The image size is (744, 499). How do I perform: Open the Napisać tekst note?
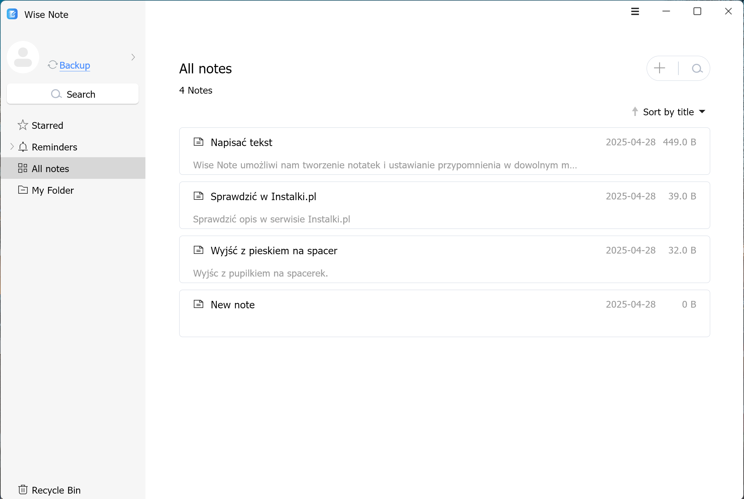tap(444, 151)
